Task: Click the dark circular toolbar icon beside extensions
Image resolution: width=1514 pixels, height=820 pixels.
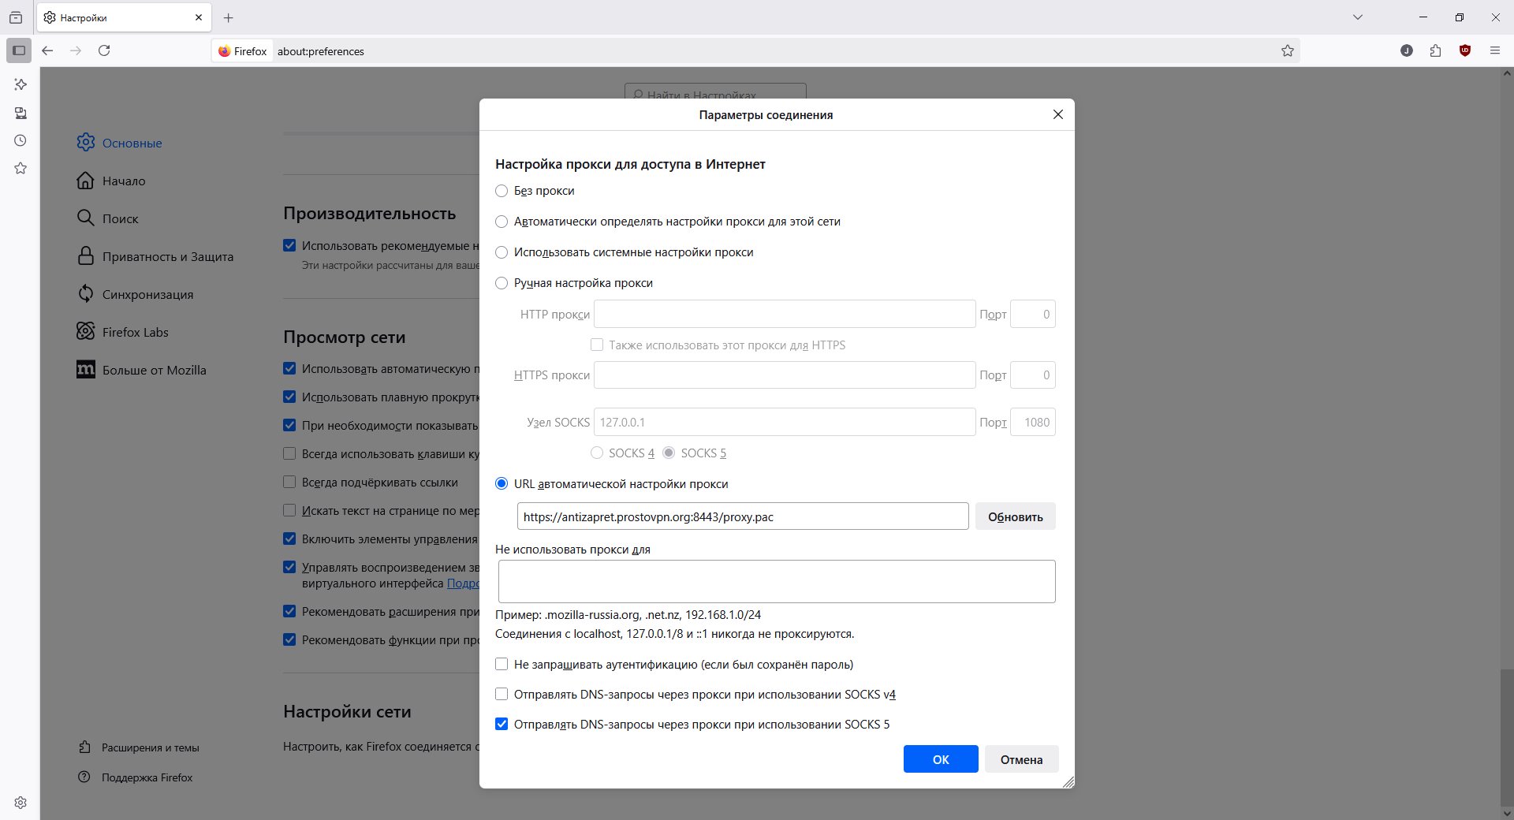Action: pos(1407,50)
